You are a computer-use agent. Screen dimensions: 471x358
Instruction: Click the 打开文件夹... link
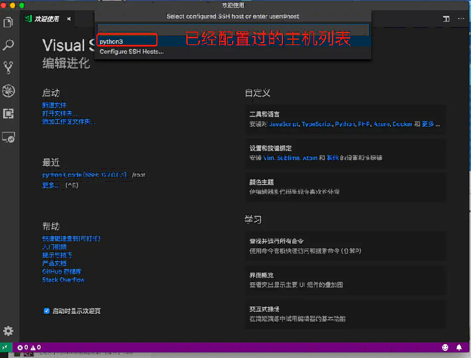pyautogui.click(x=60, y=113)
